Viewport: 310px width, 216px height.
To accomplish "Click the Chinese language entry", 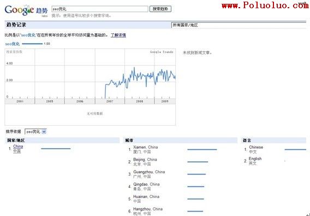I will click(x=256, y=150).
